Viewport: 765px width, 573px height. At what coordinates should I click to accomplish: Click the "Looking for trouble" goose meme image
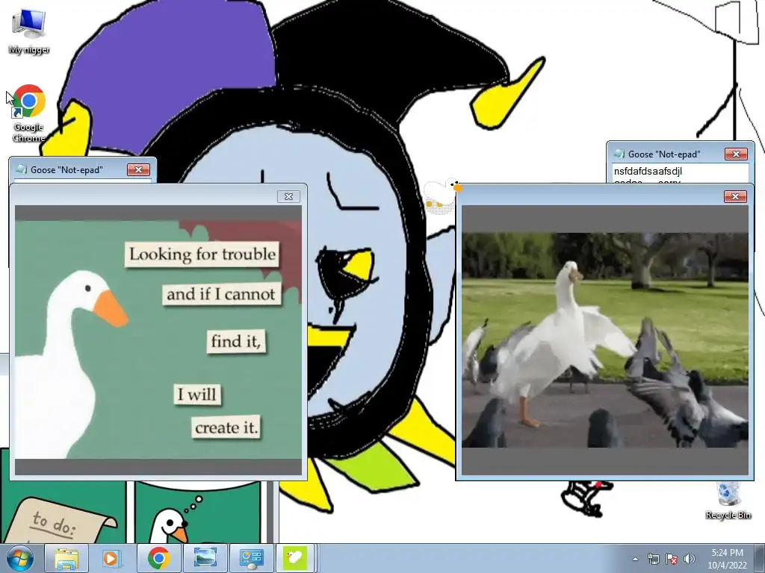(158, 339)
